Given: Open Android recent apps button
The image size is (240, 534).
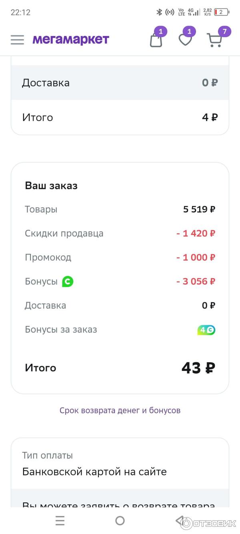Looking at the screenshot, I should (60, 520).
